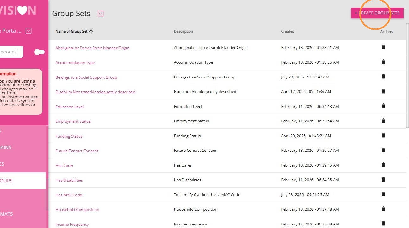Click the date July 28, 2026 - 09:26:23 AM
The height and width of the screenshot is (228, 409).
305,195
